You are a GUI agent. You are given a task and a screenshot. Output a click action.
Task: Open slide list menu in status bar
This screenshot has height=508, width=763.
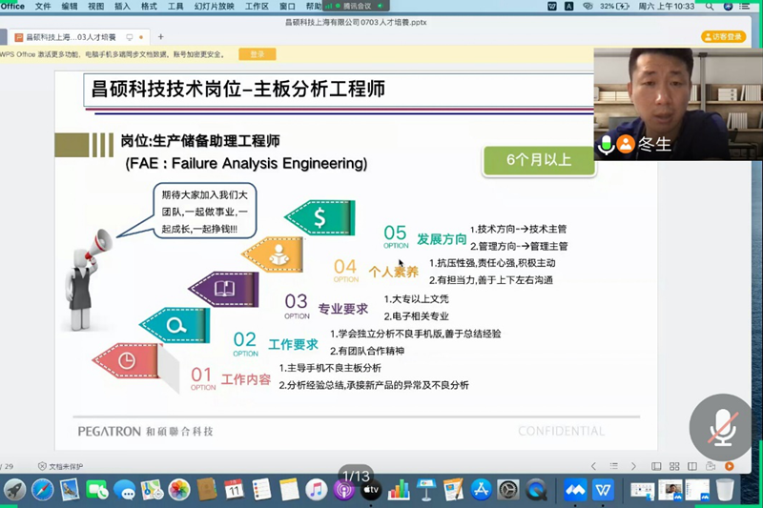point(615,466)
